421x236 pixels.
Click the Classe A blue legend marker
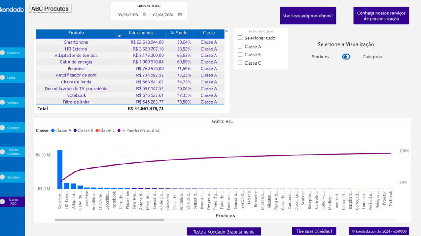tap(53, 130)
